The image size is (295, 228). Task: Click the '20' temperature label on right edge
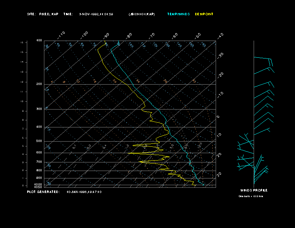[x=219, y=155]
